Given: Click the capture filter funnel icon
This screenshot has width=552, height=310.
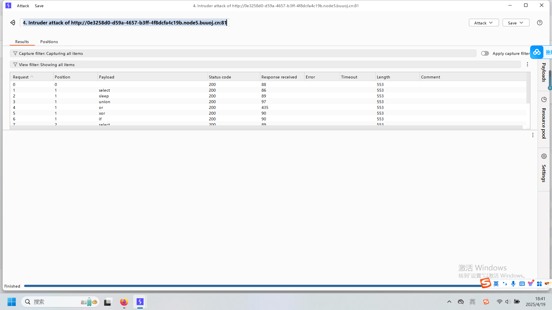Looking at the screenshot, I should pos(15,53).
